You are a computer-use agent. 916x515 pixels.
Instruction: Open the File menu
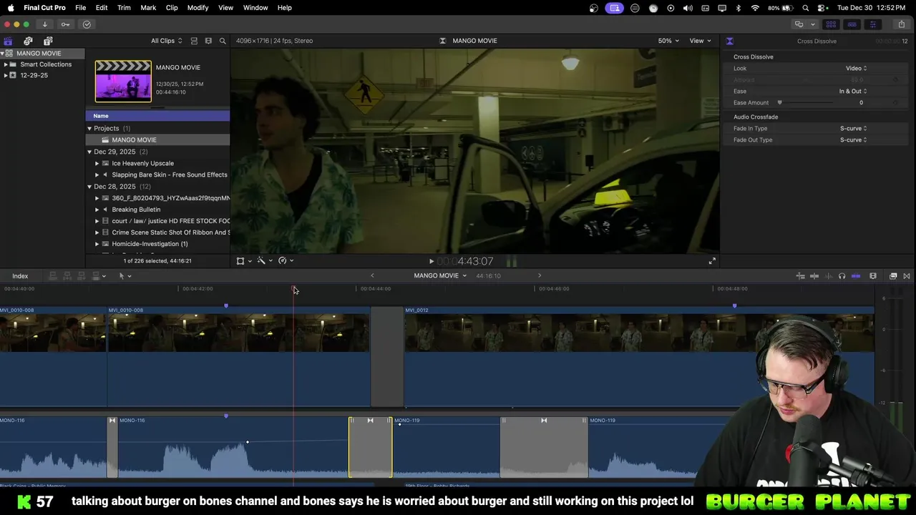point(81,8)
